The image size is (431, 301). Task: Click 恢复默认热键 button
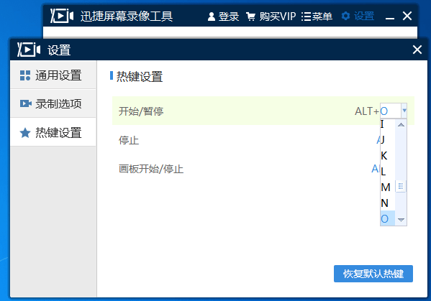(x=373, y=274)
